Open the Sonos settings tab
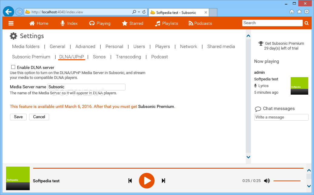Viewport: 314px width, 195px height. (x=99, y=57)
